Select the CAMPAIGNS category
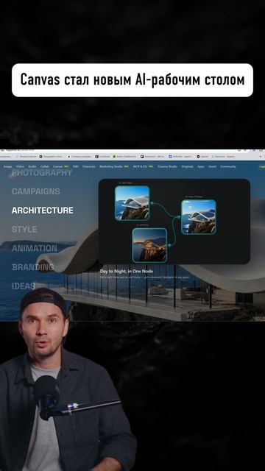Screen dimensions: 265x471 (36, 191)
